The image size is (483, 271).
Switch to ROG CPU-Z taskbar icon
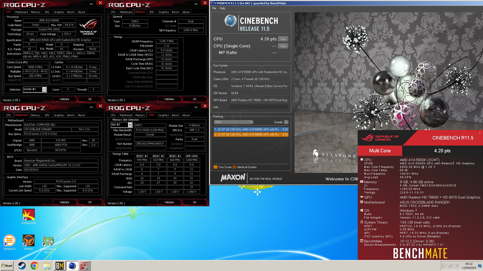point(84,266)
